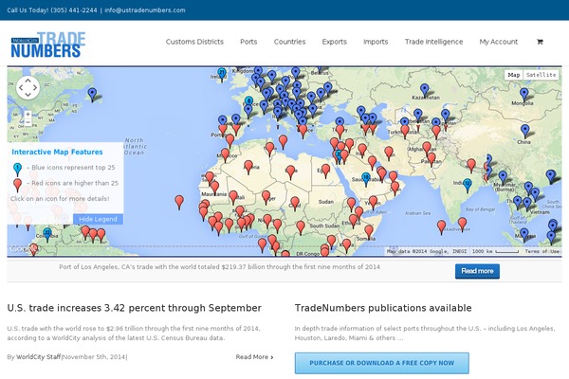Click the red marker over the Maldives

[x=441, y=226]
